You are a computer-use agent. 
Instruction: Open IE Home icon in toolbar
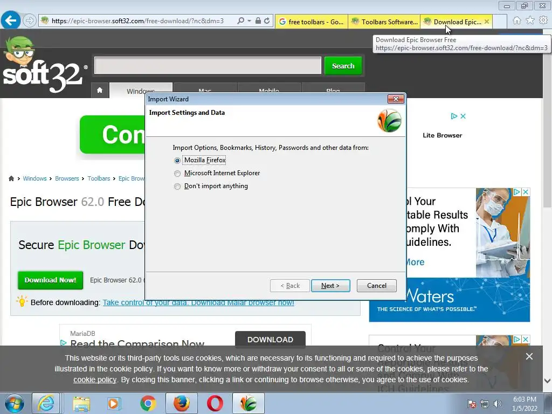point(517,20)
